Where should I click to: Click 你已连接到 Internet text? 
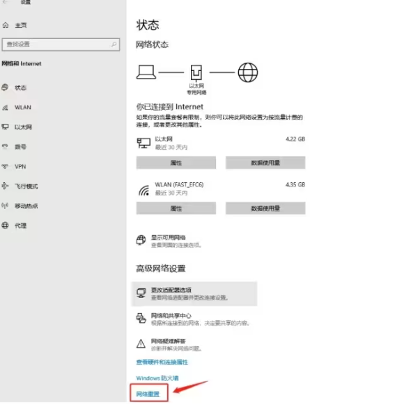click(x=169, y=106)
